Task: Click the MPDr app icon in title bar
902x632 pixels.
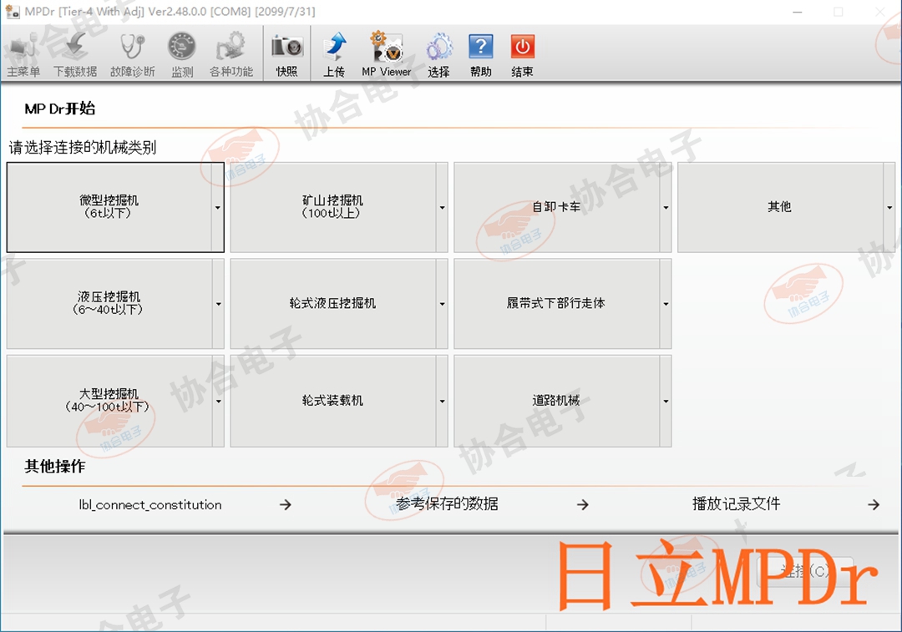Action: pyautogui.click(x=12, y=12)
